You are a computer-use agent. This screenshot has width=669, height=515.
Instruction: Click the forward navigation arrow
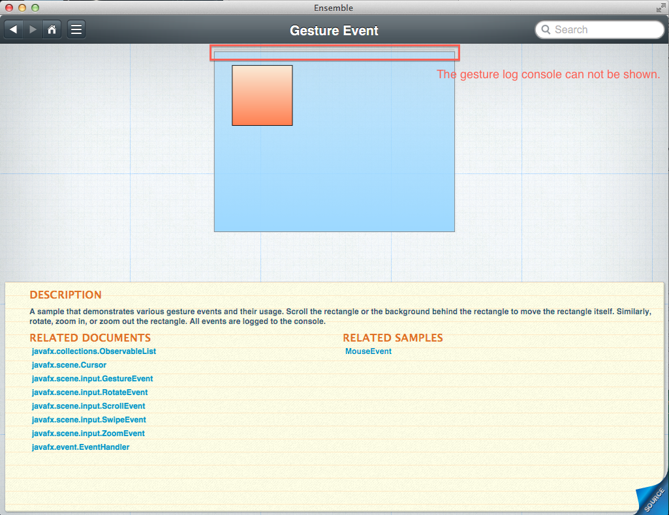coord(33,29)
